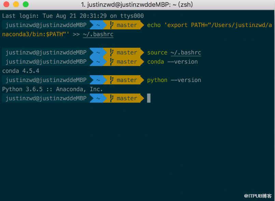275x201 pixels.
Task: Click "naconda3/bin:$PATH" on the wrapped line
Action: coord(36,34)
